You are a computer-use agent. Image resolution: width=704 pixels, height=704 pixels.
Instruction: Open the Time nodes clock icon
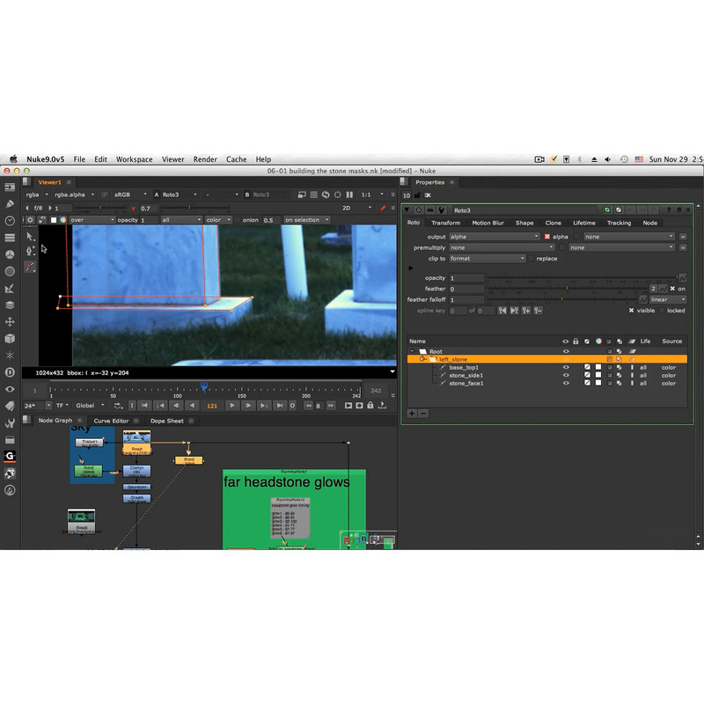point(10,221)
